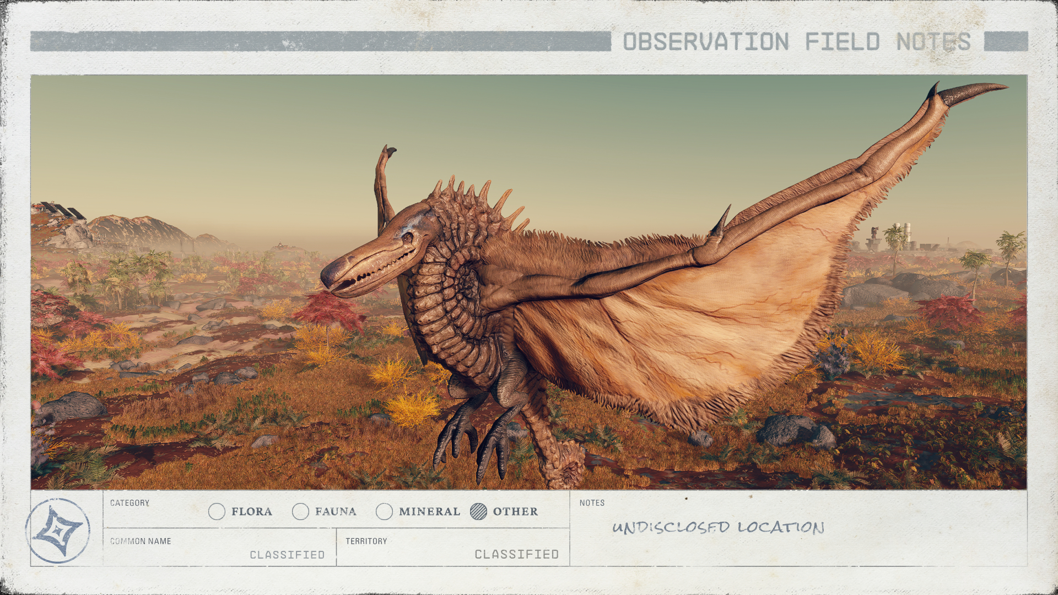Click the Common Name field showing CLASSIFIED
The image size is (1058, 595).
[x=219, y=547]
